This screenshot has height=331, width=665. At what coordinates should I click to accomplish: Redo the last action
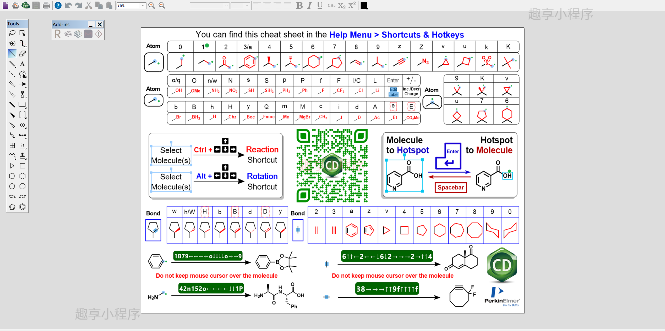click(78, 5)
